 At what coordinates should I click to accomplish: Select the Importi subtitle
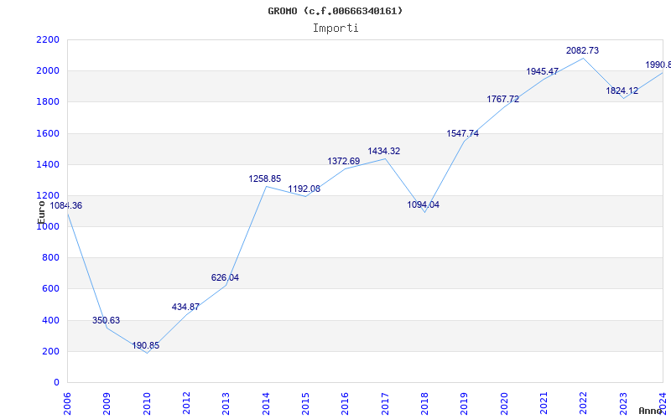pos(335,28)
